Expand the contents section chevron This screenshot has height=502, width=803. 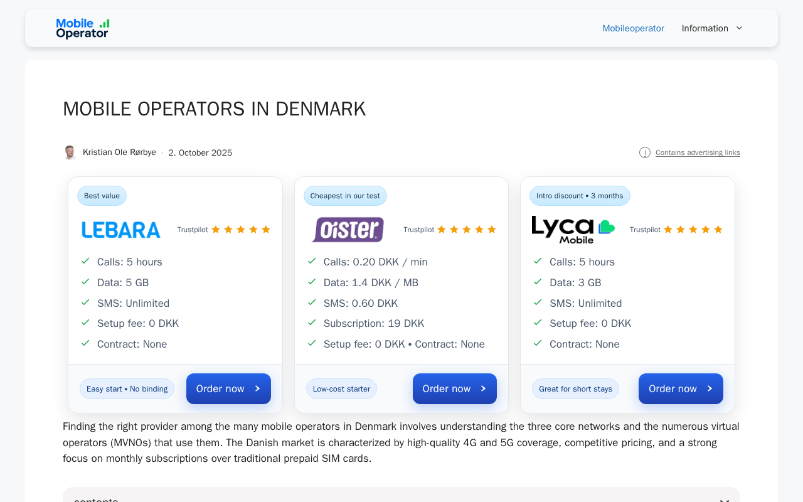pyautogui.click(x=724, y=500)
